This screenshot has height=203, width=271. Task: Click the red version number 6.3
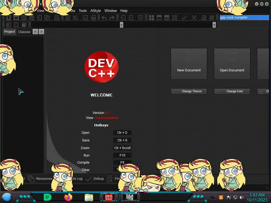click(x=107, y=113)
